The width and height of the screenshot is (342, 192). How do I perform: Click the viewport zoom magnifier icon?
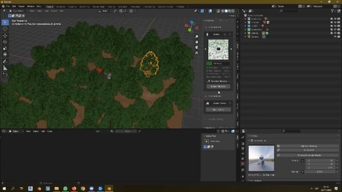(x=197, y=37)
